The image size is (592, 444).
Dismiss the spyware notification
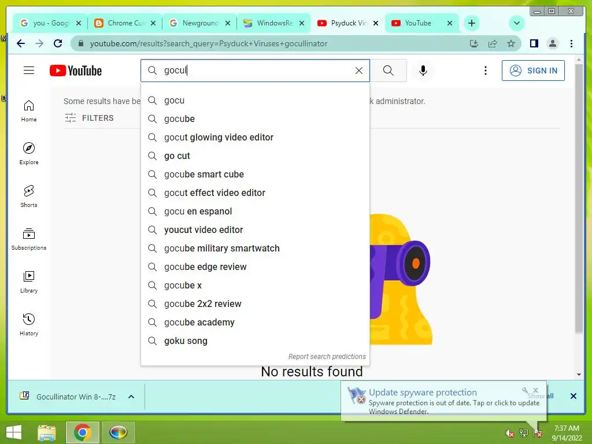click(535, 390)
